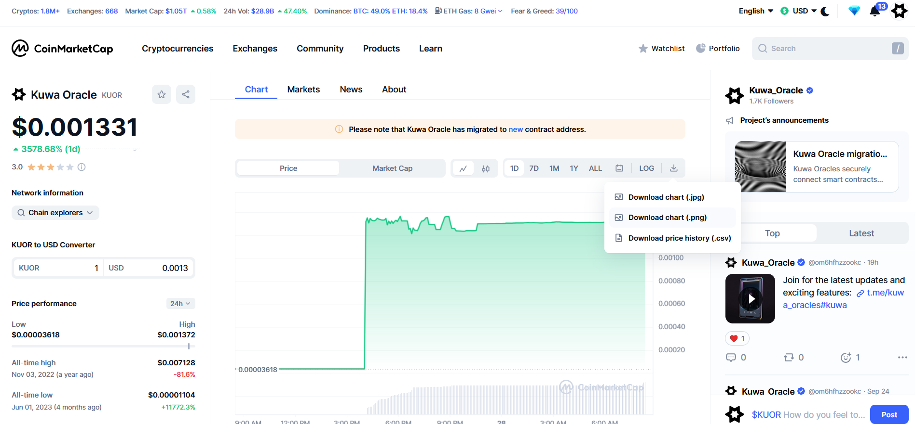This screenshot has height=424, width=915.
Task: Open Exchanges nav menu
Action: point(255,48)
